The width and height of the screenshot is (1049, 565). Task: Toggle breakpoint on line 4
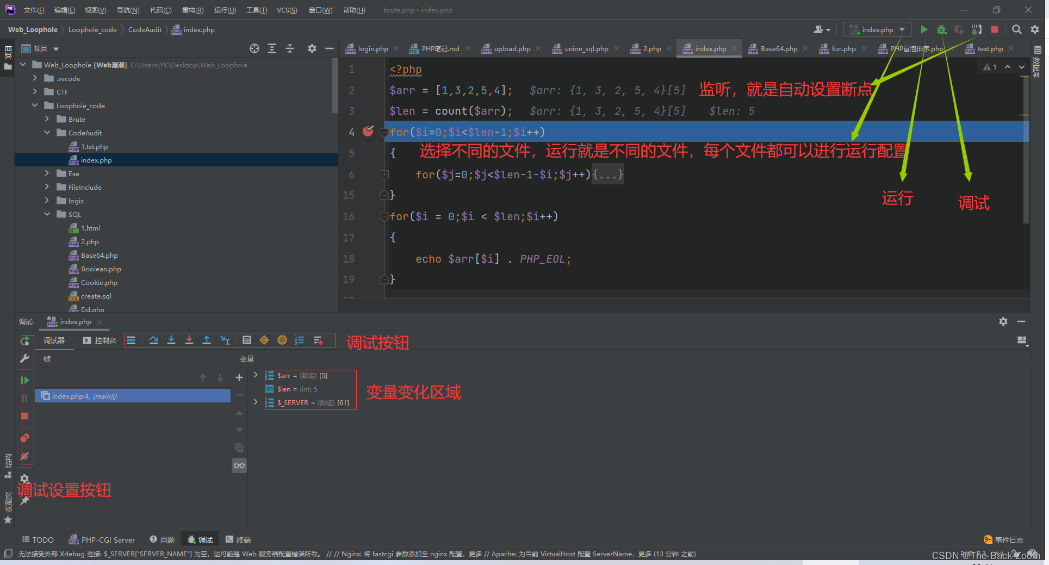368,131
